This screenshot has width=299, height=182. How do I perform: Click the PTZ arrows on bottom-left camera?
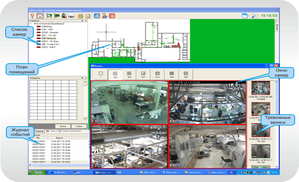[159, 133]
